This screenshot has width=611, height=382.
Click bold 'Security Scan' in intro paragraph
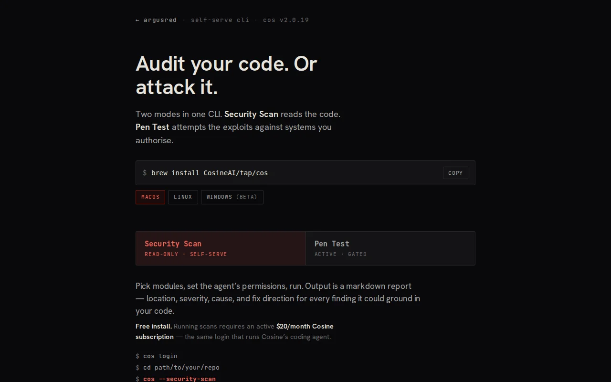(x=251, y=114)
